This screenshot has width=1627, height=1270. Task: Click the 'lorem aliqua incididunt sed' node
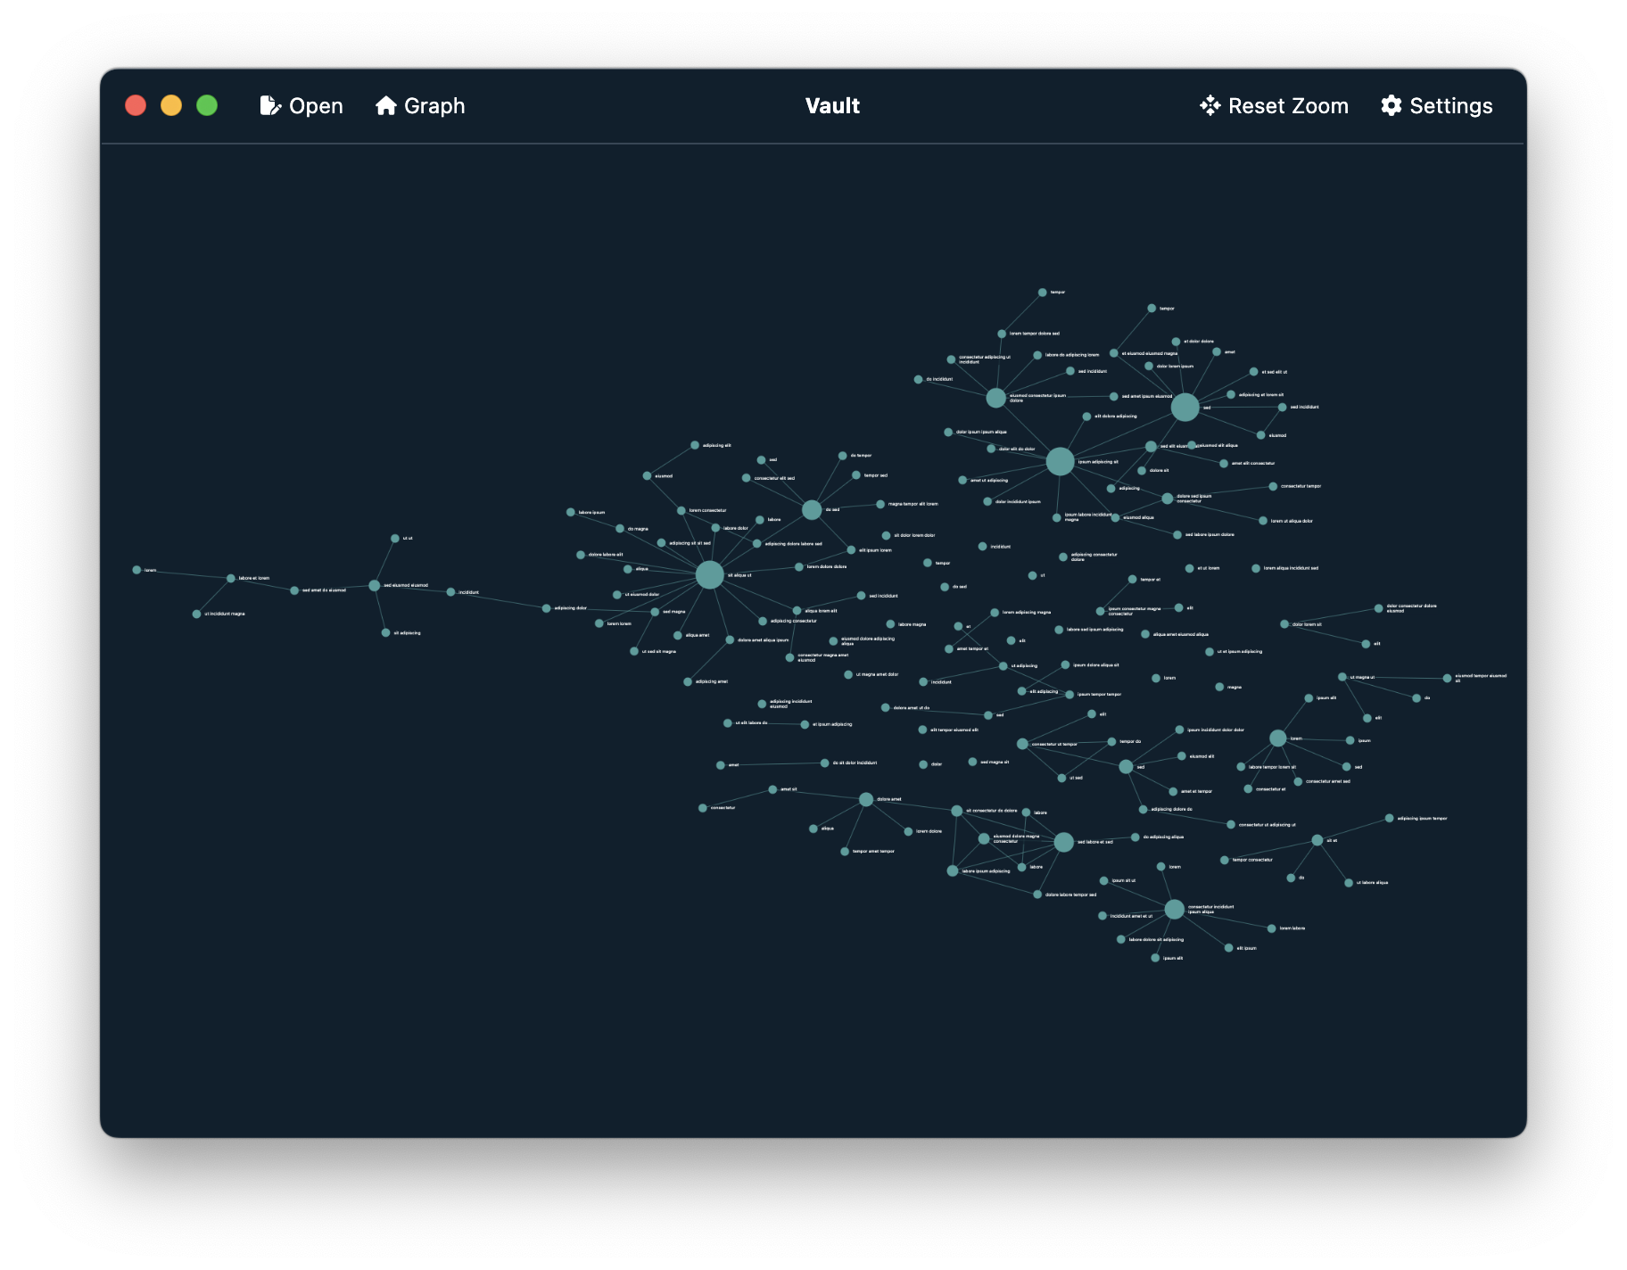(x=1256, y=568)
